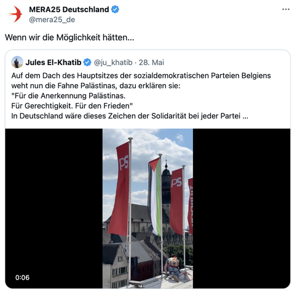Click Jules El-Khatib verified checkmark
This screenshot has height=292, width=297.
click(x=87, y=63)
